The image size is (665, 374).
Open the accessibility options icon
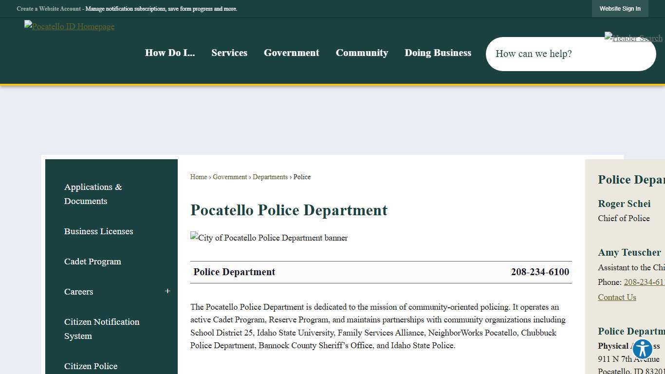[642, 349]
